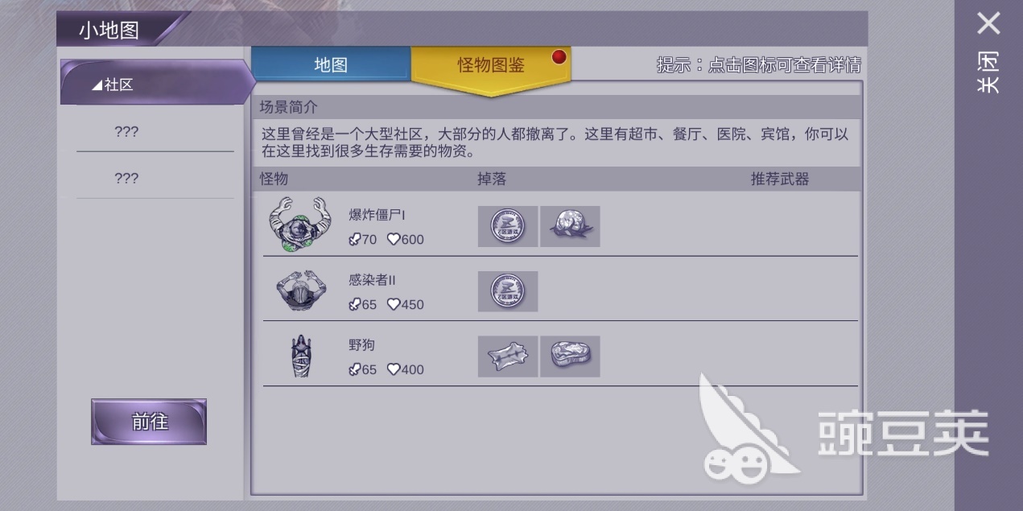Click the red notification dot on 怪物图鉴
Viewport: 1023px width, 511px height.
(x=559, y=57)
